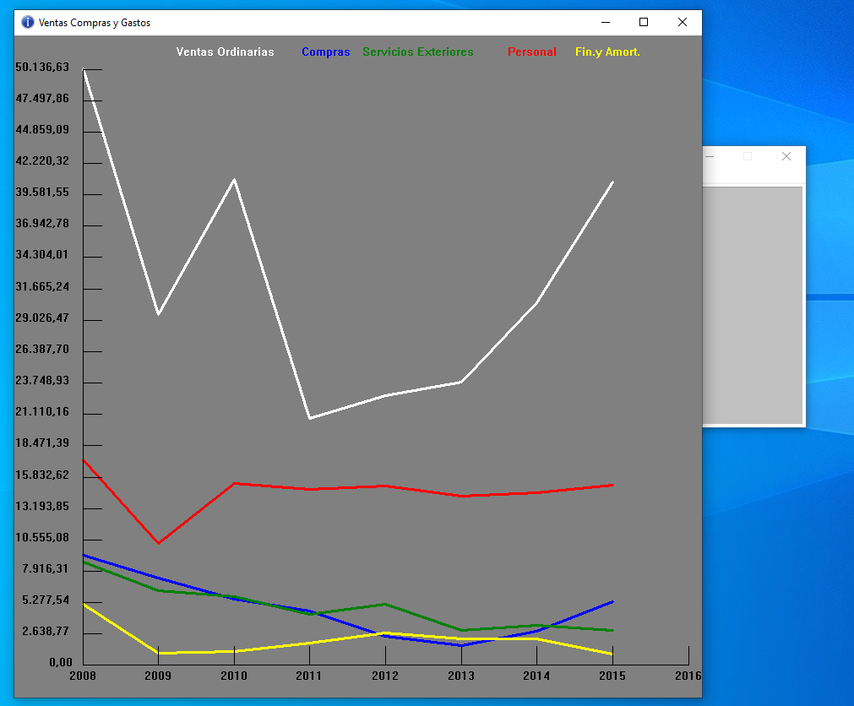Minimize the background gray window

(x=710, y=156)
